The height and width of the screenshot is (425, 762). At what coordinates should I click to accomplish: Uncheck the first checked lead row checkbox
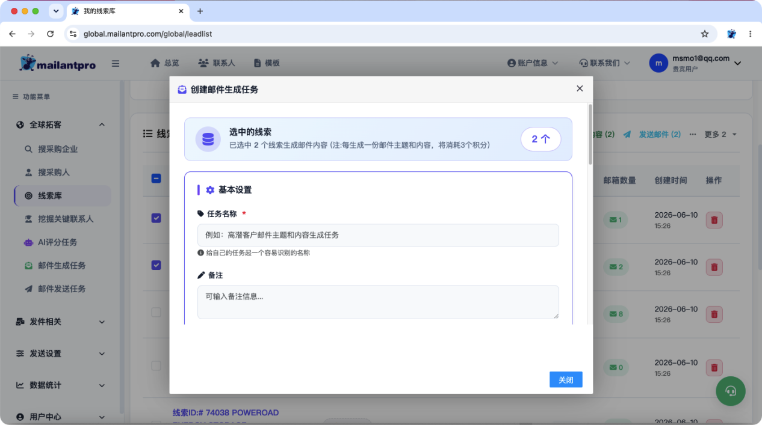(156, 218)
